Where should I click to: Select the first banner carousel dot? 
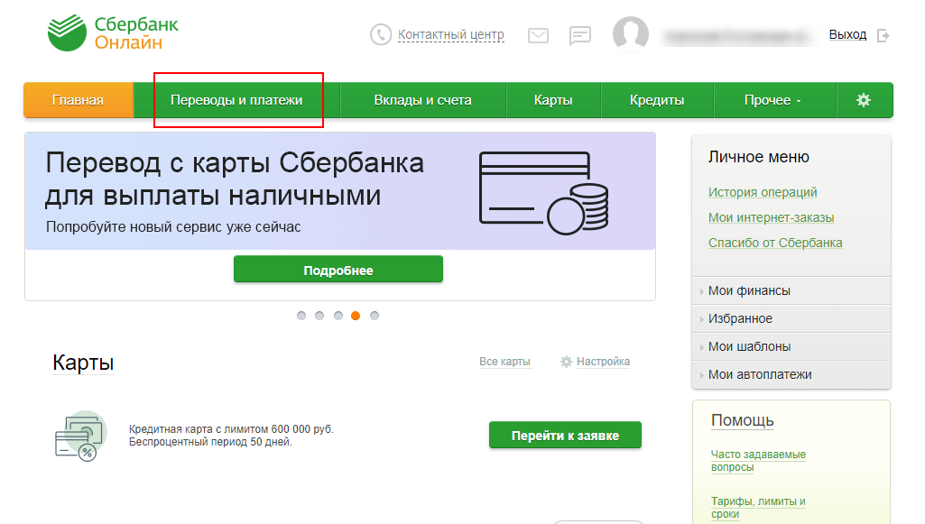tap(301, 316)
